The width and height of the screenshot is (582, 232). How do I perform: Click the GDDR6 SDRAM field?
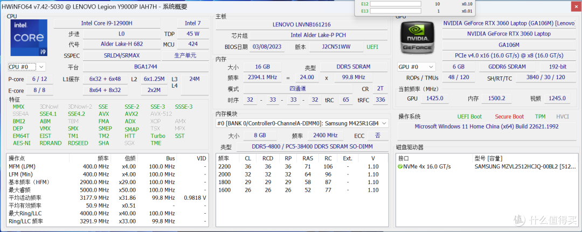coord(507,67)
